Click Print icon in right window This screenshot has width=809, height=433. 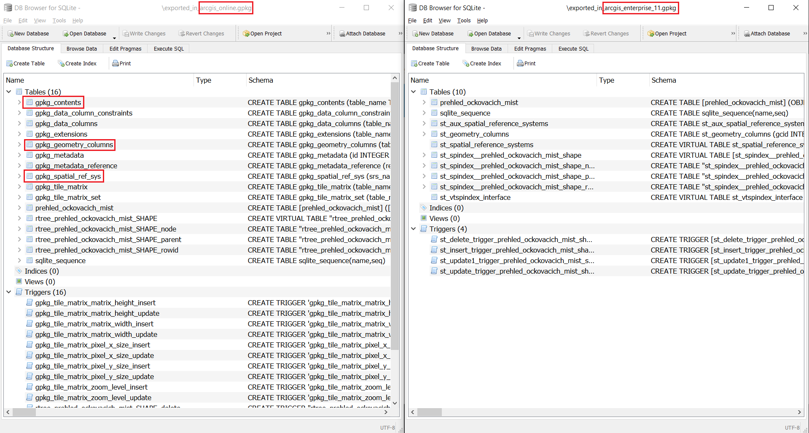coord(520,64)
